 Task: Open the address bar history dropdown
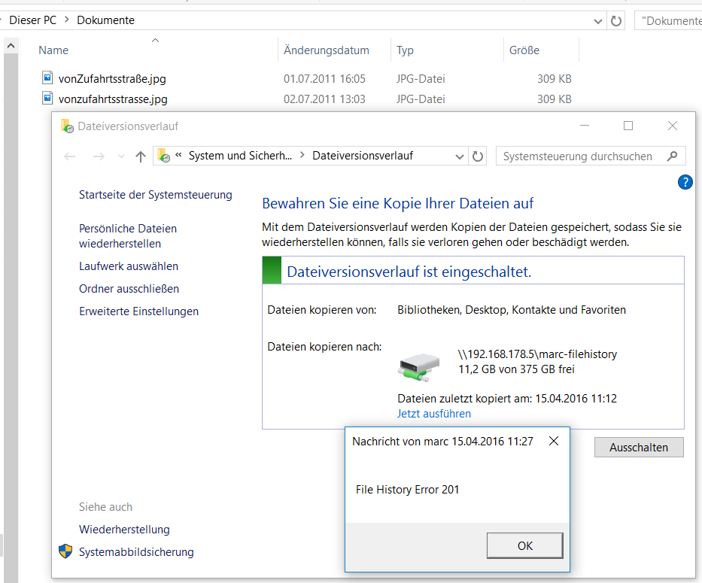point(460,156)
